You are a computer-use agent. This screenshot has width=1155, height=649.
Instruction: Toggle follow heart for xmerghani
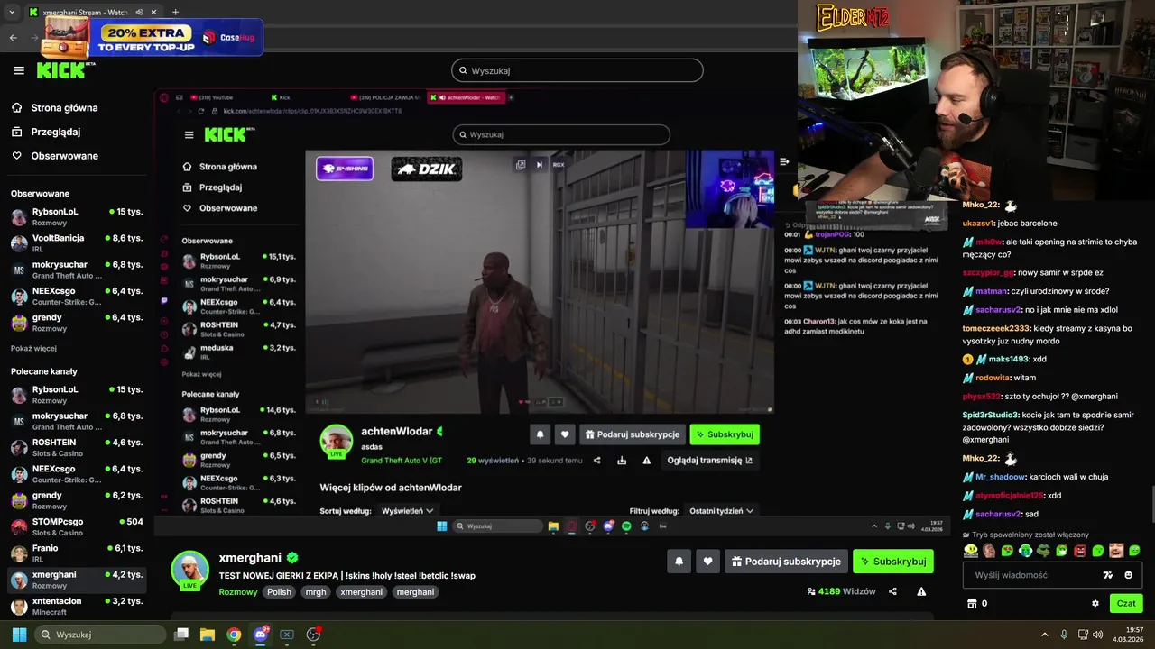707,561
